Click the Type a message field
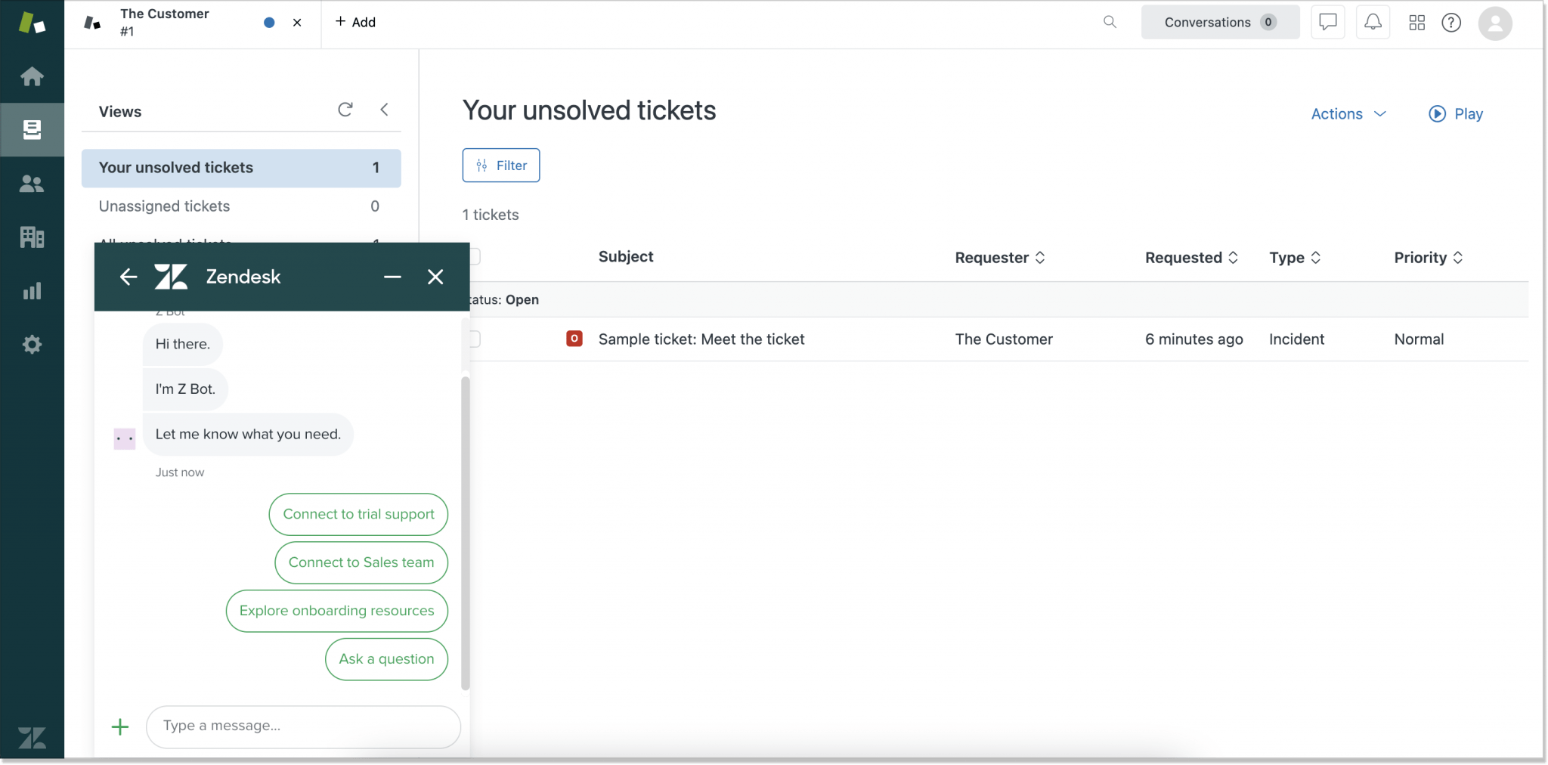 point(302,726)
